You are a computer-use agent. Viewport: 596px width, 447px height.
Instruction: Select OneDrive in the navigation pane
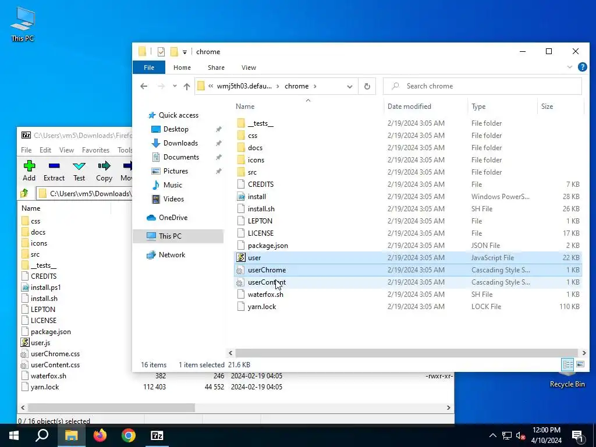click(x=173, y=218)
